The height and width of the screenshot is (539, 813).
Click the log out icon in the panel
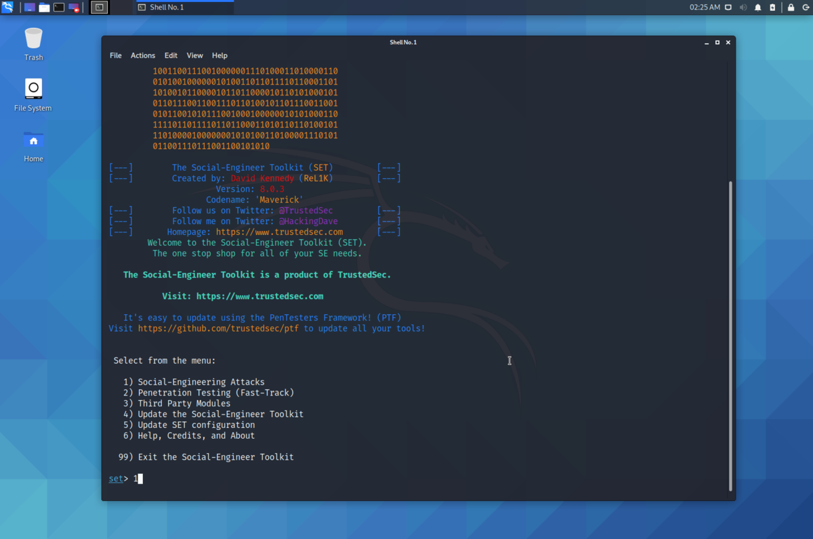(x=805, y=7)
